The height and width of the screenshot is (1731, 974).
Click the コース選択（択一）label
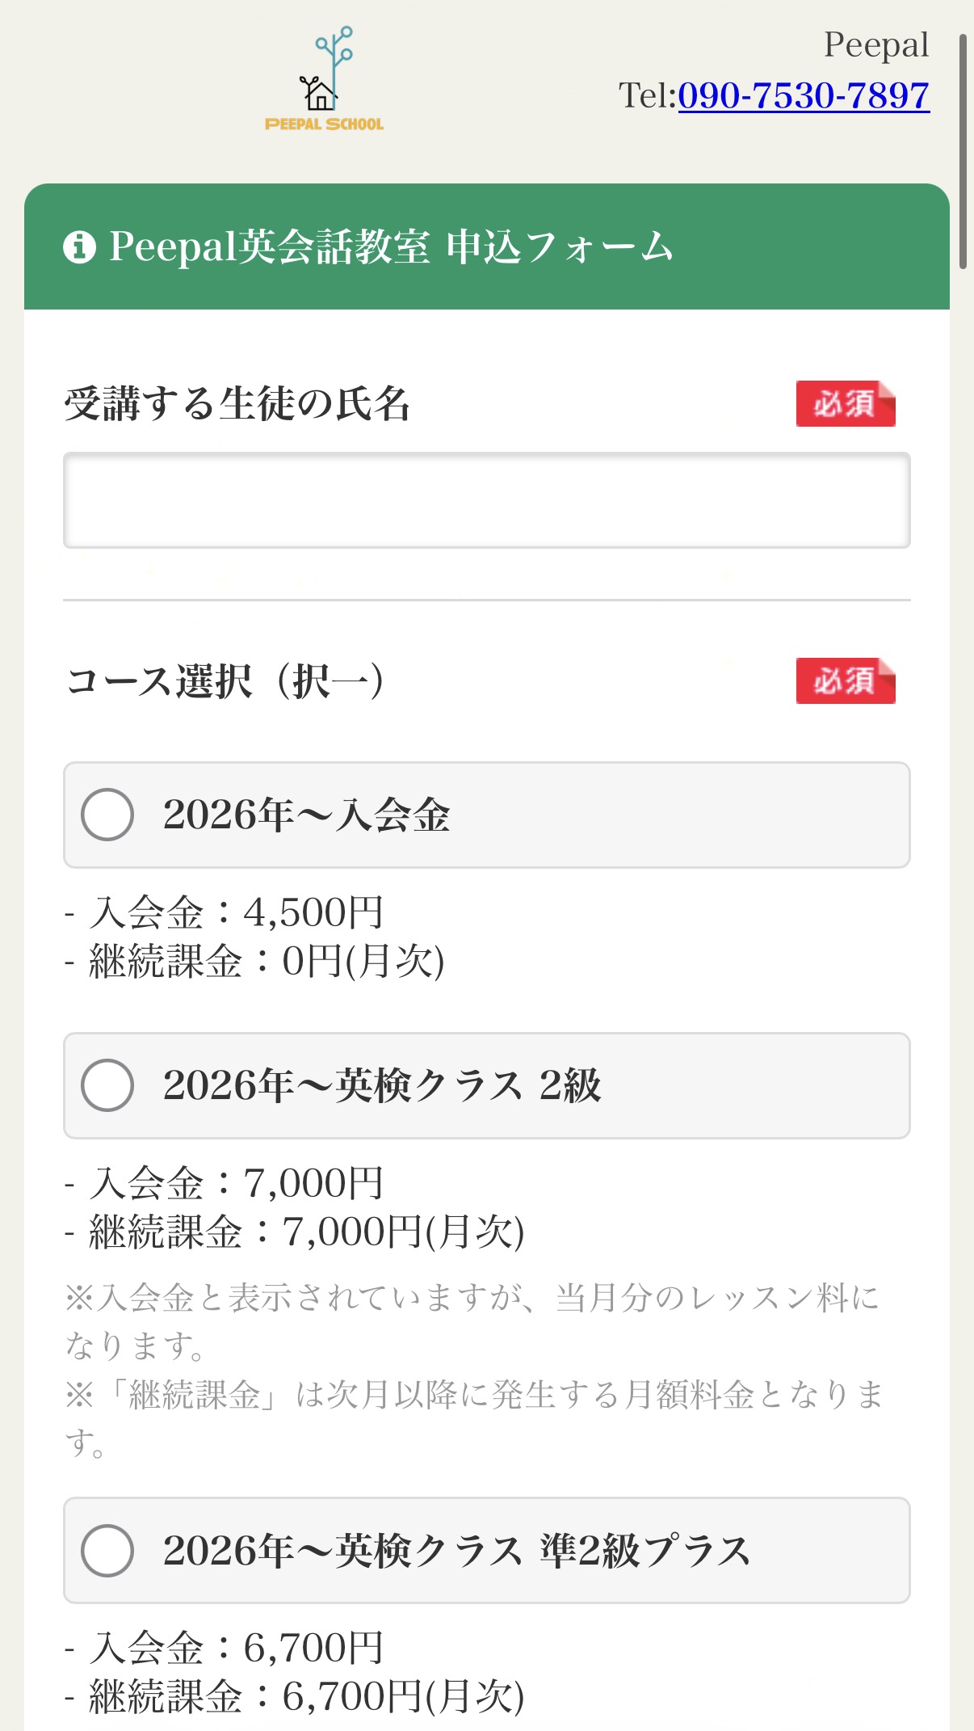[225, 680]
